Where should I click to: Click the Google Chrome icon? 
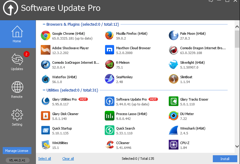(x=46, y=36)
